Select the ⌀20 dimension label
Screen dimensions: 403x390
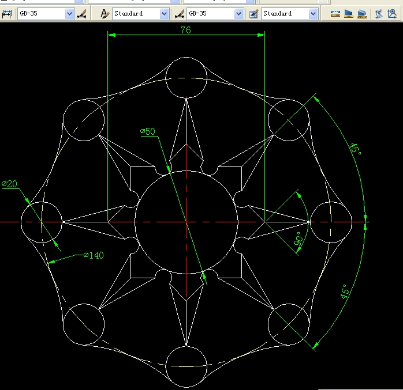click(9, 184)
